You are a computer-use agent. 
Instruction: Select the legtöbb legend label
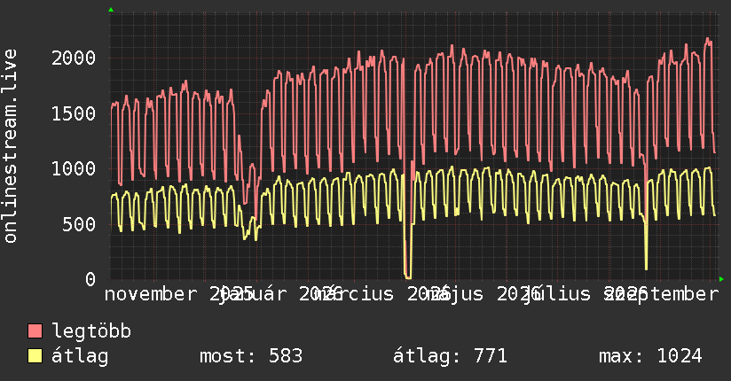91,331
